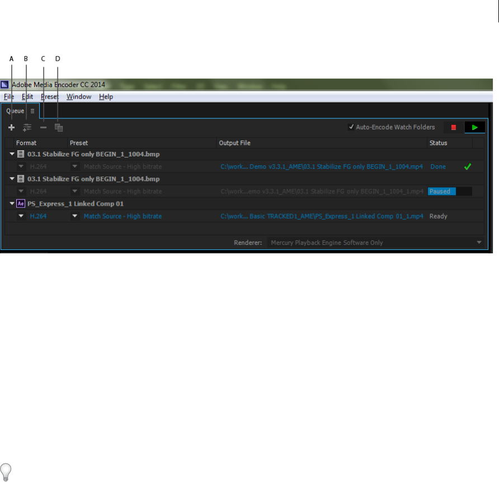Click greyed Match Source preset in Done row
The height and width of the screenshot is (482, 499).
click(123, 166)
